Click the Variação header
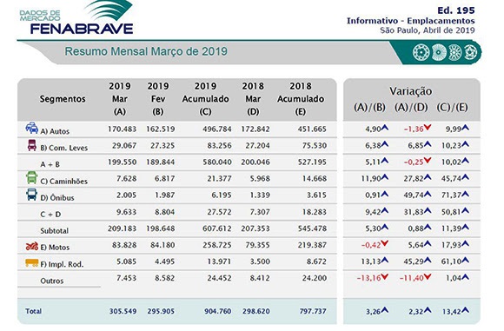Screen dimensions: 504x331 coord(411,91)
